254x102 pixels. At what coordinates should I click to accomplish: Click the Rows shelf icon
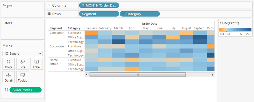pyautogui.click(x=49, y=14)
